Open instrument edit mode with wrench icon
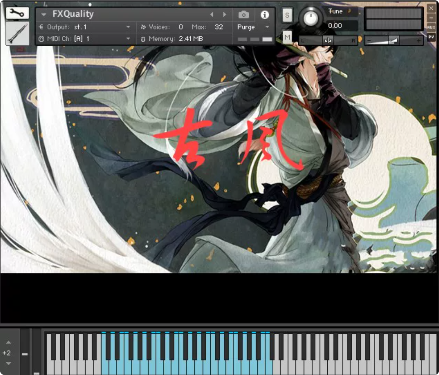Viewport: 439px width, 375px height. point(17,13)
